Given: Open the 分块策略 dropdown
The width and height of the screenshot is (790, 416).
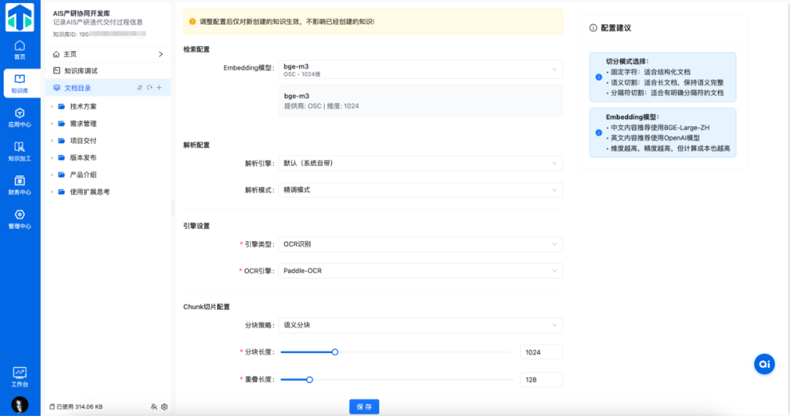Looking at the screenshot, I should (420, 325).
